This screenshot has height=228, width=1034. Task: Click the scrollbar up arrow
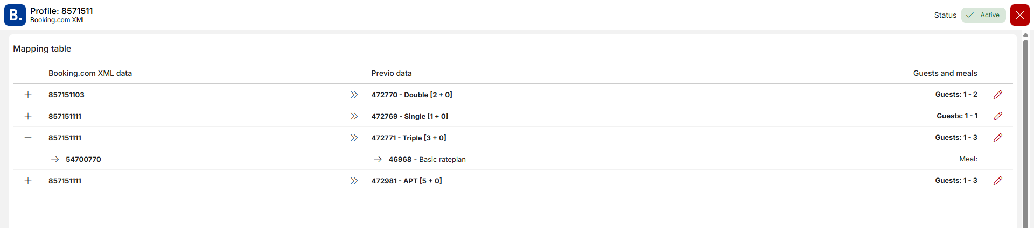click(1025, 35)
